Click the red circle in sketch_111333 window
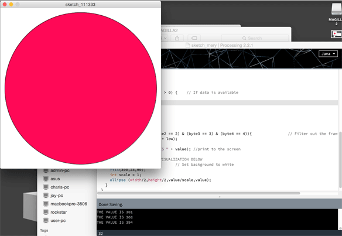This screenshot has width=342, height=236. 81,88
